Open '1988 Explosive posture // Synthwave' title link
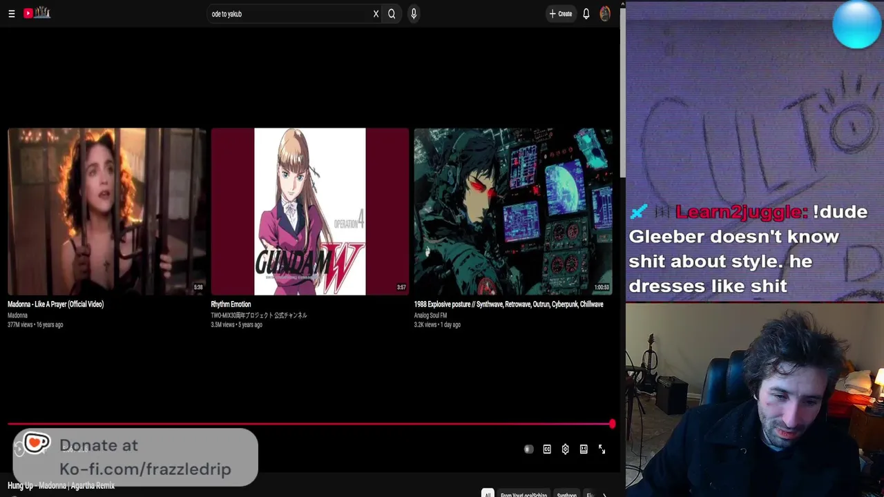This screenshot has height=497, width=884. (508, 304)
